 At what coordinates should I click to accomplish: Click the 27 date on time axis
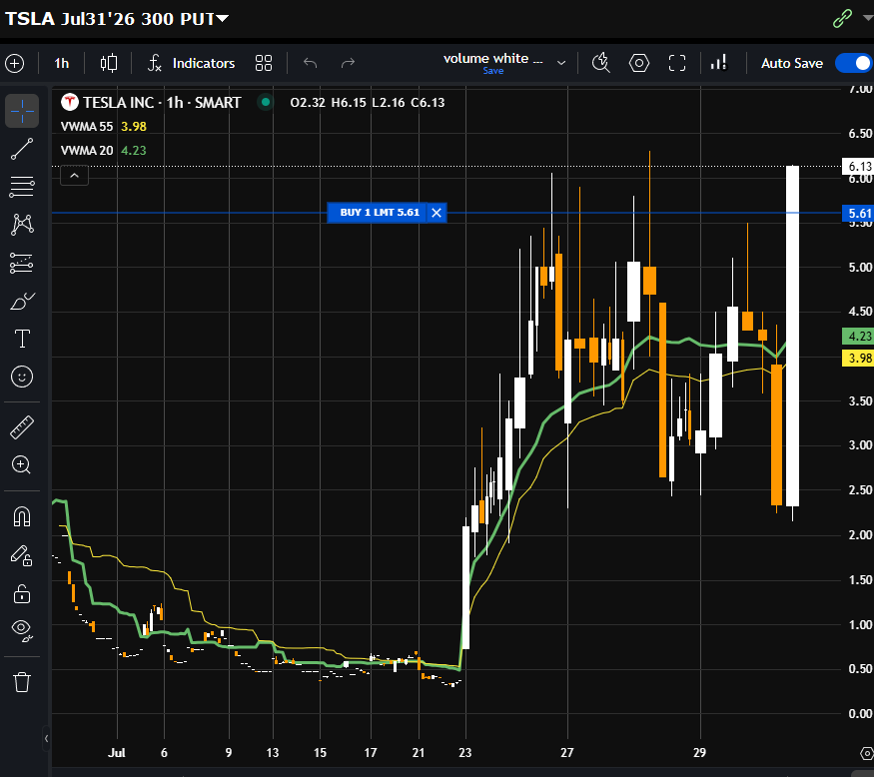pos(567,752)
